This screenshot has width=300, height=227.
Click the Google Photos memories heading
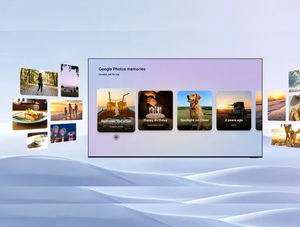click(x=122, y=69)
